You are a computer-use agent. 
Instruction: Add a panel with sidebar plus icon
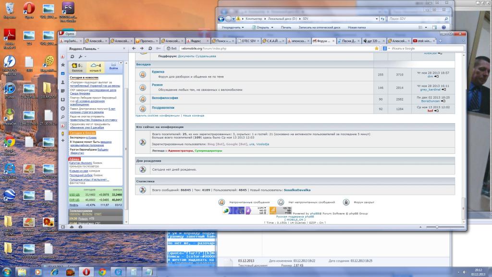(x=63, y=140)
